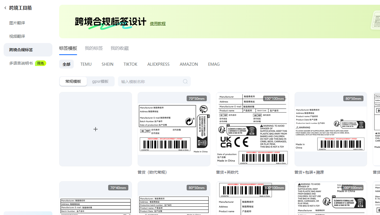Select 多语言说明书 sidebar item
The width and height of the screenshot is (380, 215).
click(x=21, y=63)
